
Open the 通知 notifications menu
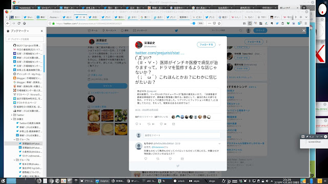(125, 31)
